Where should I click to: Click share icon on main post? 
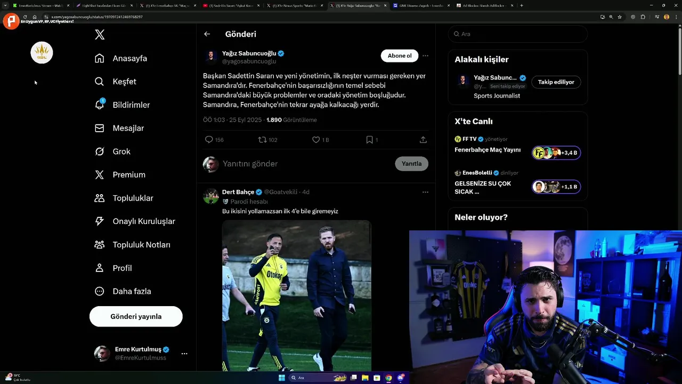[x=423, y=140]
